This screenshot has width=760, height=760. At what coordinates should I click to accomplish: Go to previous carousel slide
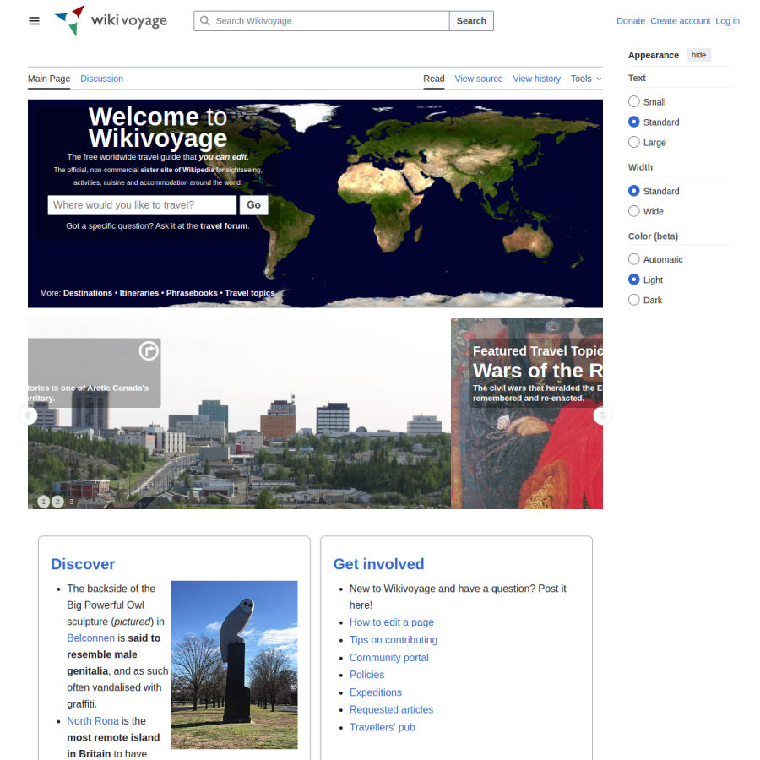tap(28, 415)
